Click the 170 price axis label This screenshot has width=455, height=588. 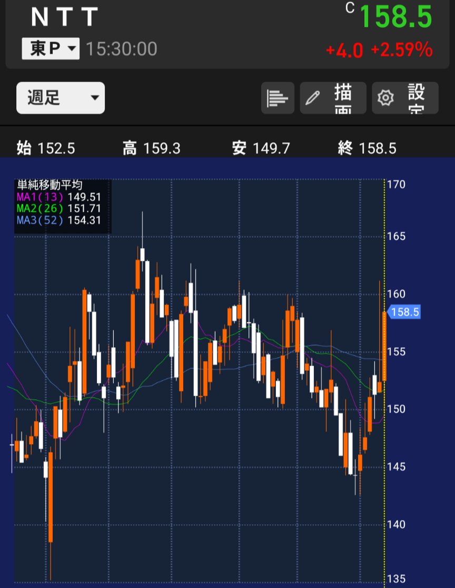pyautogui.click(x=396, y=184)
